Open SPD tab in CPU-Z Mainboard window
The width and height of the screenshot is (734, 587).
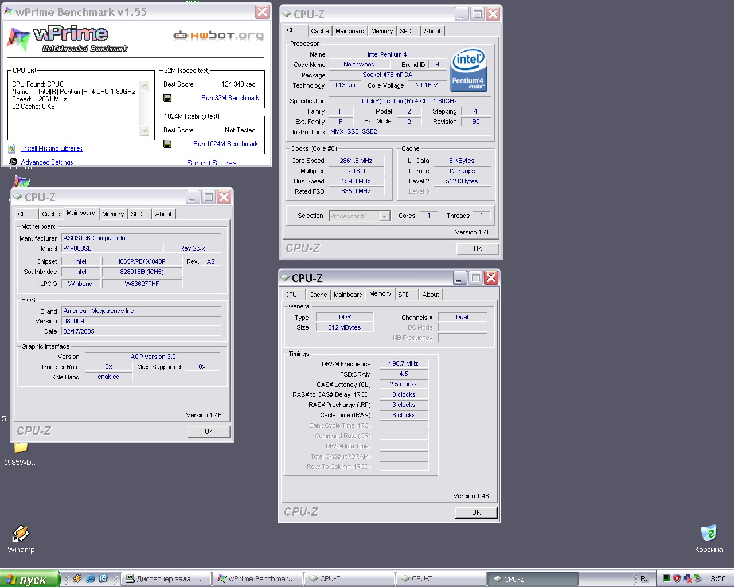click(136, 214)
